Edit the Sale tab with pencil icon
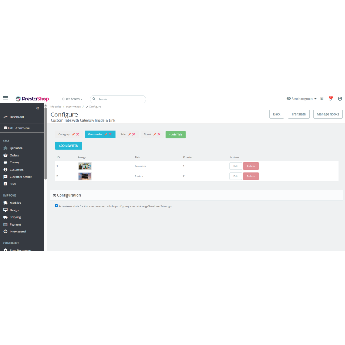 [129, 134]
